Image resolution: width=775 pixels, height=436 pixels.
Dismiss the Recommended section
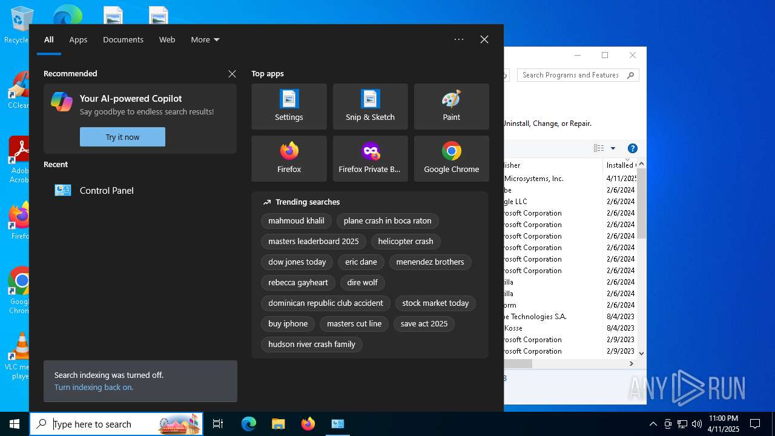(x=232, y=74)
